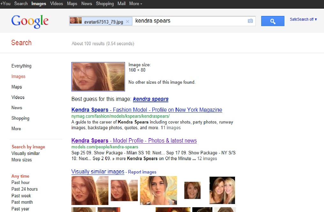Open the uploaded query image thumbnail
This screenshot has width=324, height=212.
pyautogui.click(x=98, y=77)
